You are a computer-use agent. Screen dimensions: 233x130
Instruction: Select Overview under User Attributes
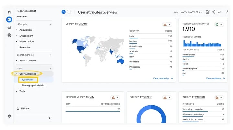pos(27,80)
